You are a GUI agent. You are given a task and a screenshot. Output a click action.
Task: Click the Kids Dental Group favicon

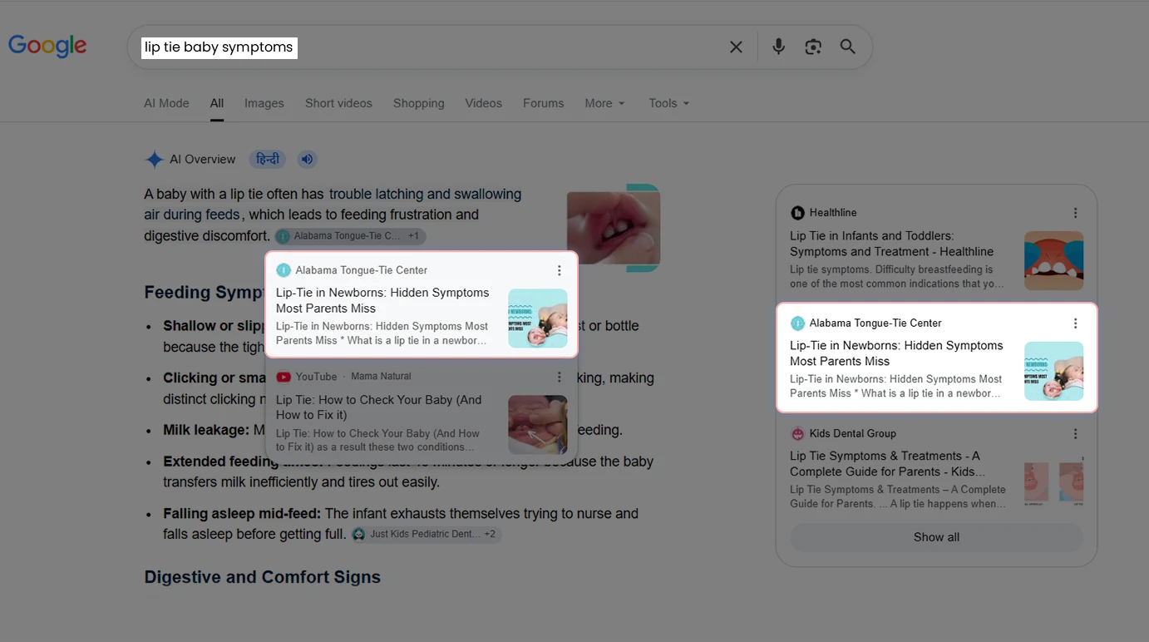pos(797,433)
